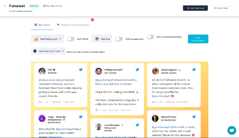Click @SaveOurSocialCo mention in Philippe's tweet
239x138 pixels.
(125, 80)
